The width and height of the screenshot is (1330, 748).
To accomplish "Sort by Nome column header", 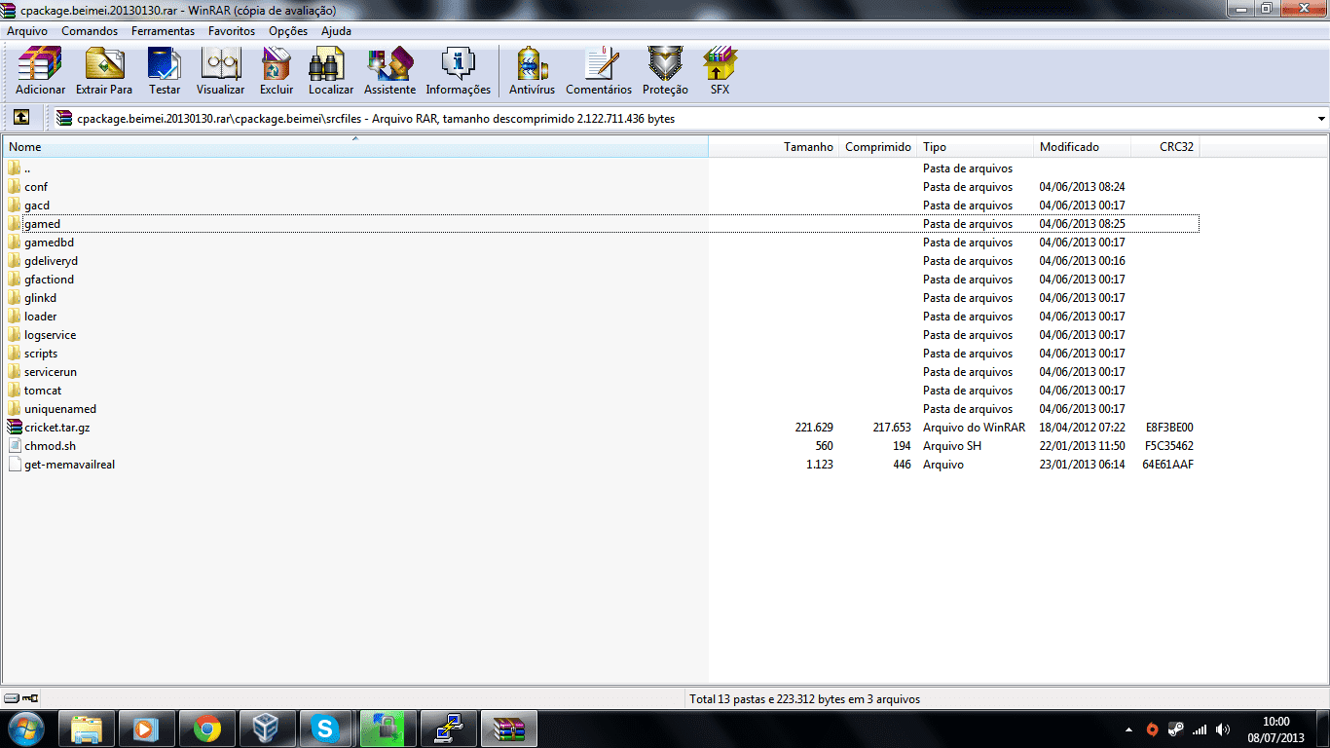I will (x=355, y=147).
